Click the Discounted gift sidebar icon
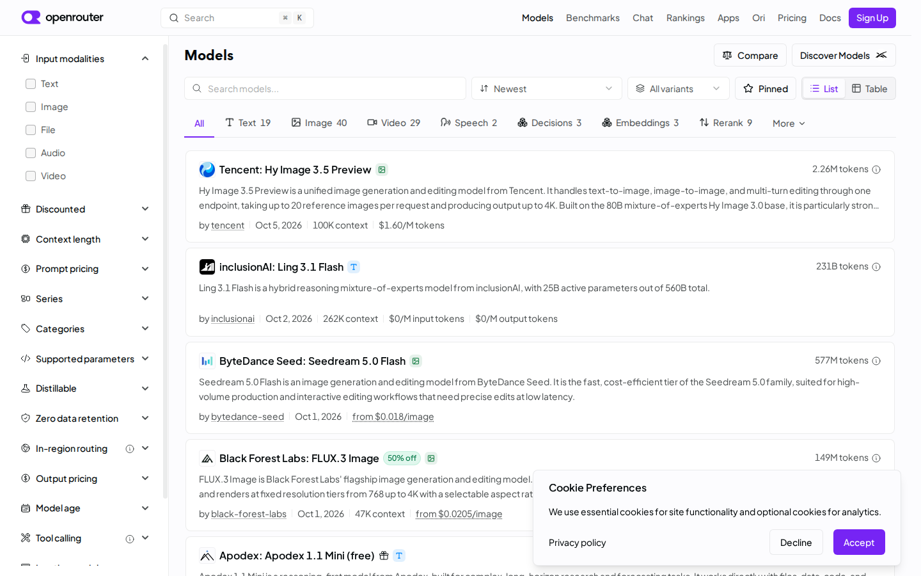Image resolution: width=921 pixels, height=576 pixels. click(x=26, y=209)
